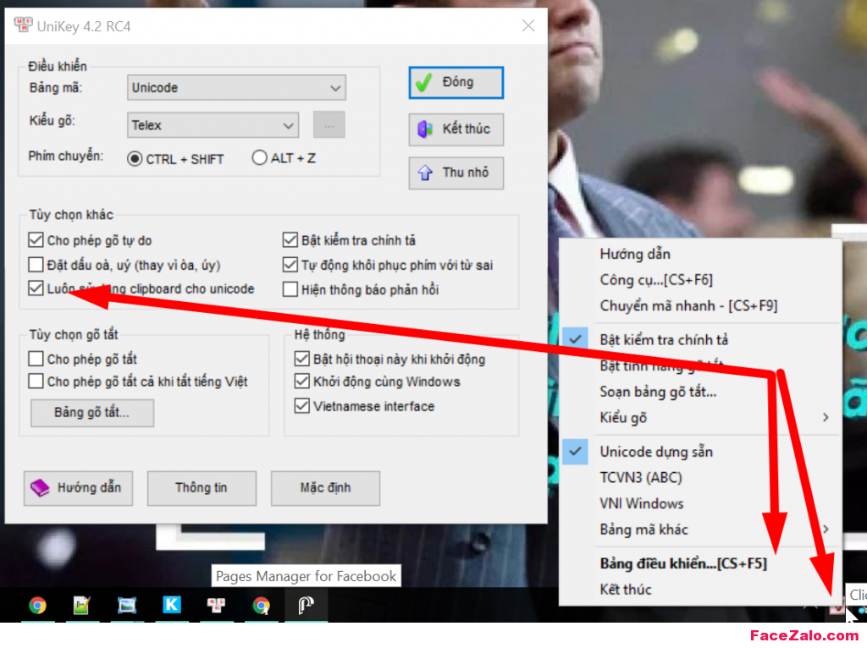Viewport: 867px width, 648px height.
Task: Click the "Mặc định" button
Action: (x=325, y=488)
